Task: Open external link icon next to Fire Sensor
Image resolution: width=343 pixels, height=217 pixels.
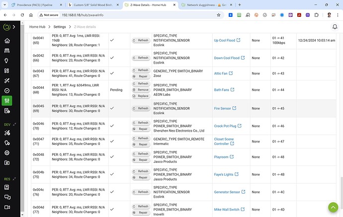Action: [234, 108]
